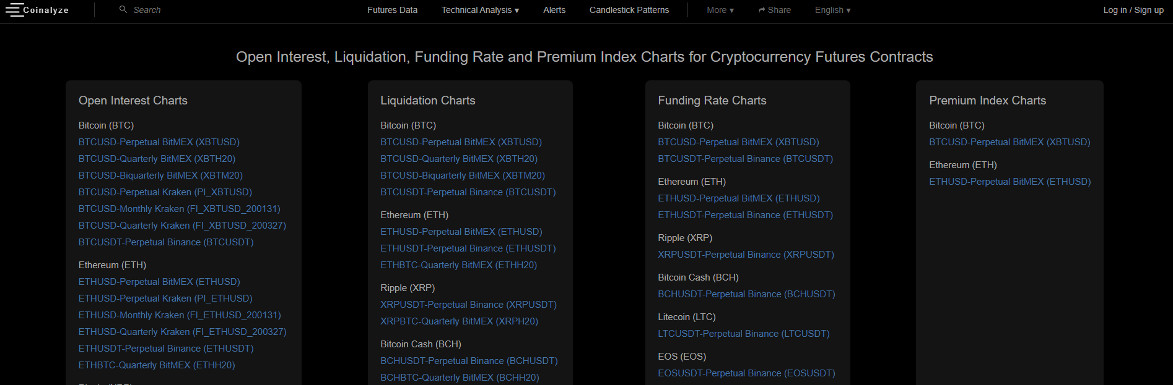Expand Technical Analysis dropdown menu
The image size is (1173, 385).
tap(480, 10)
